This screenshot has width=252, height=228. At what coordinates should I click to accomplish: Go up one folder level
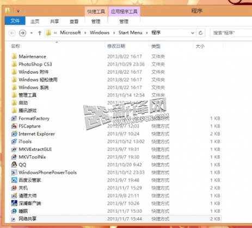click(x=40, y=33)
